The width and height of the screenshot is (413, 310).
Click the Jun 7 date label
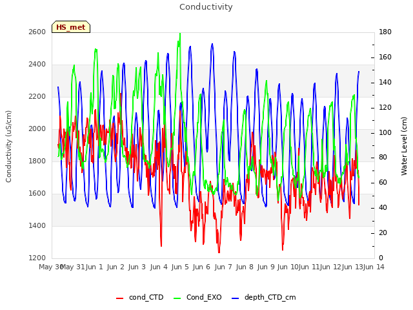[x=223, y=267]
